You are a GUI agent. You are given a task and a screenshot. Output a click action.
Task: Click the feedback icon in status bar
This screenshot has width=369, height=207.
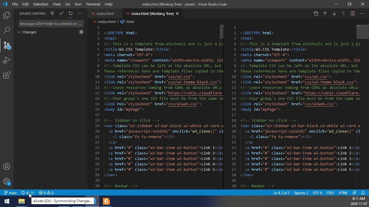coord(355,193)
